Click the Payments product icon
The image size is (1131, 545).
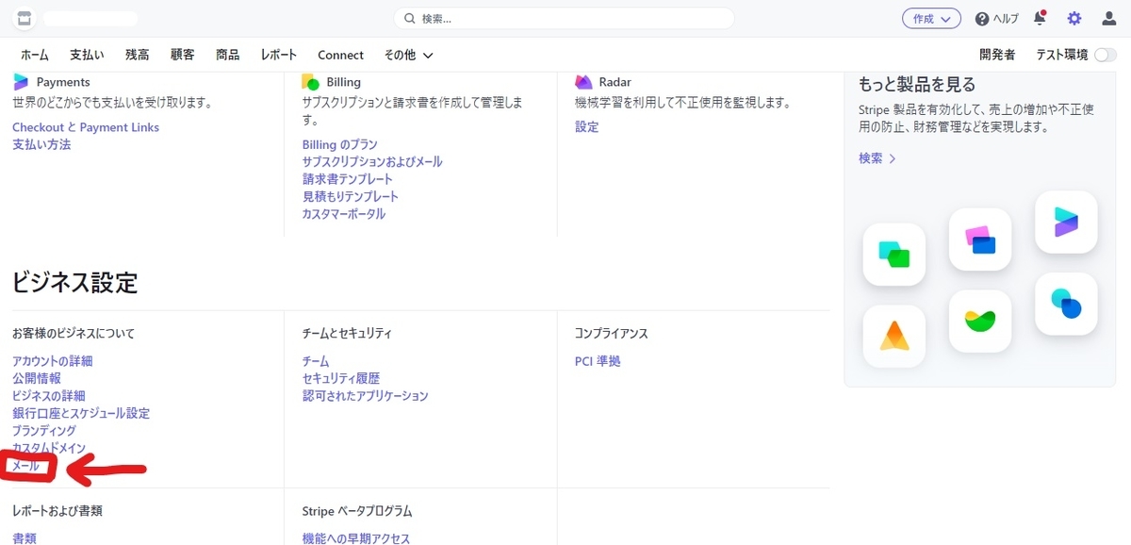pyautogui.click(x=21, y=82)
